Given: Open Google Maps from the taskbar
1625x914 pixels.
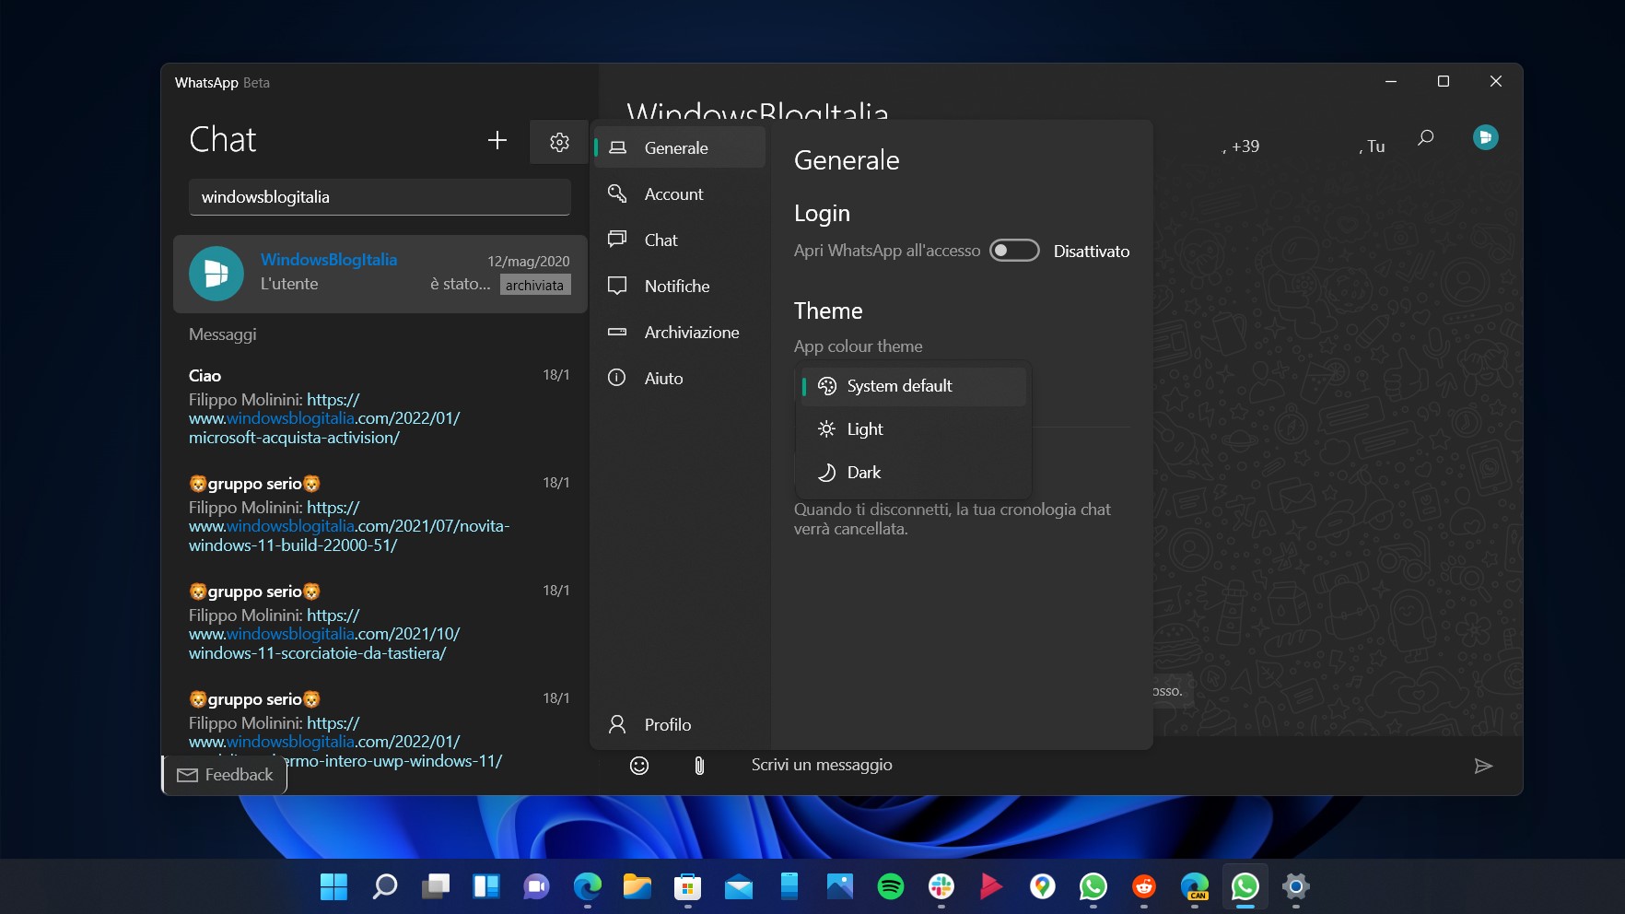Looking at the screenshot, I should [x=1043, y=887].
